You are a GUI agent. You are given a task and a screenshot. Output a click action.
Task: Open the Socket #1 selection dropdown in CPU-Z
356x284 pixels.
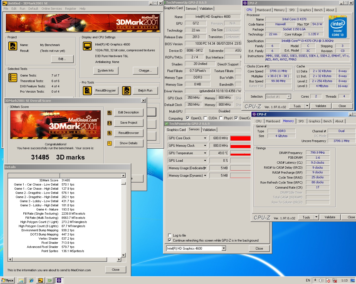click(289, 97)
